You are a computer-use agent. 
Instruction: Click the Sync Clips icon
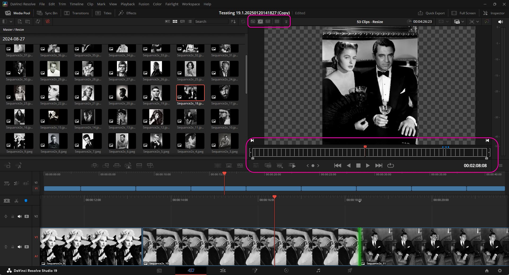pos(38,21)
